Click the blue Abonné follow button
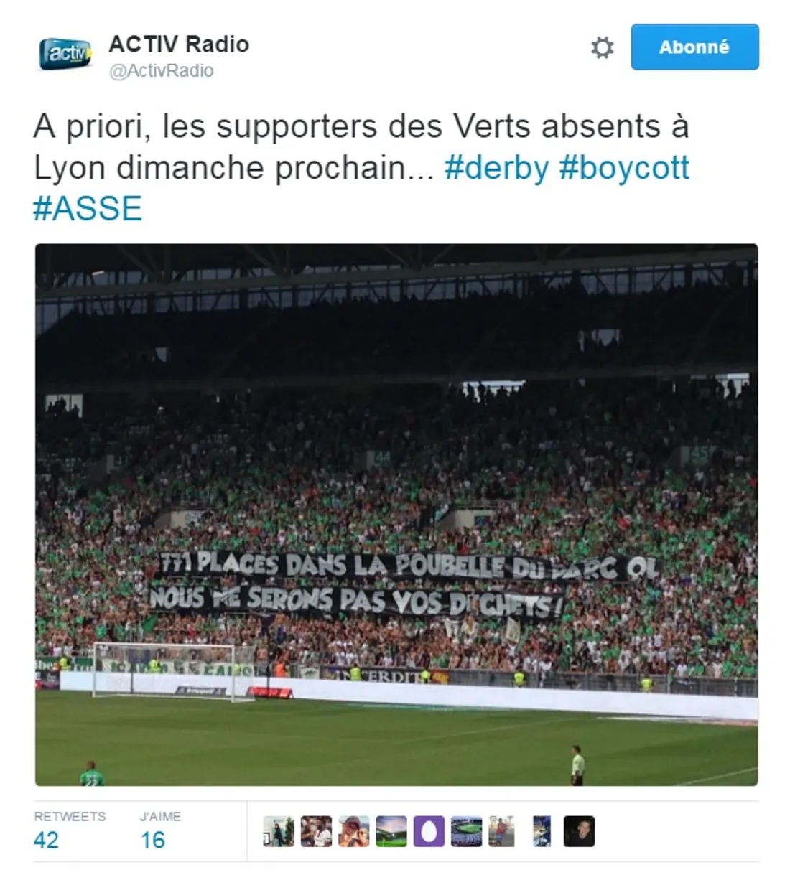The height and width of the screenshot is (875, 790). pyautogui.click(x=694, y=47)
